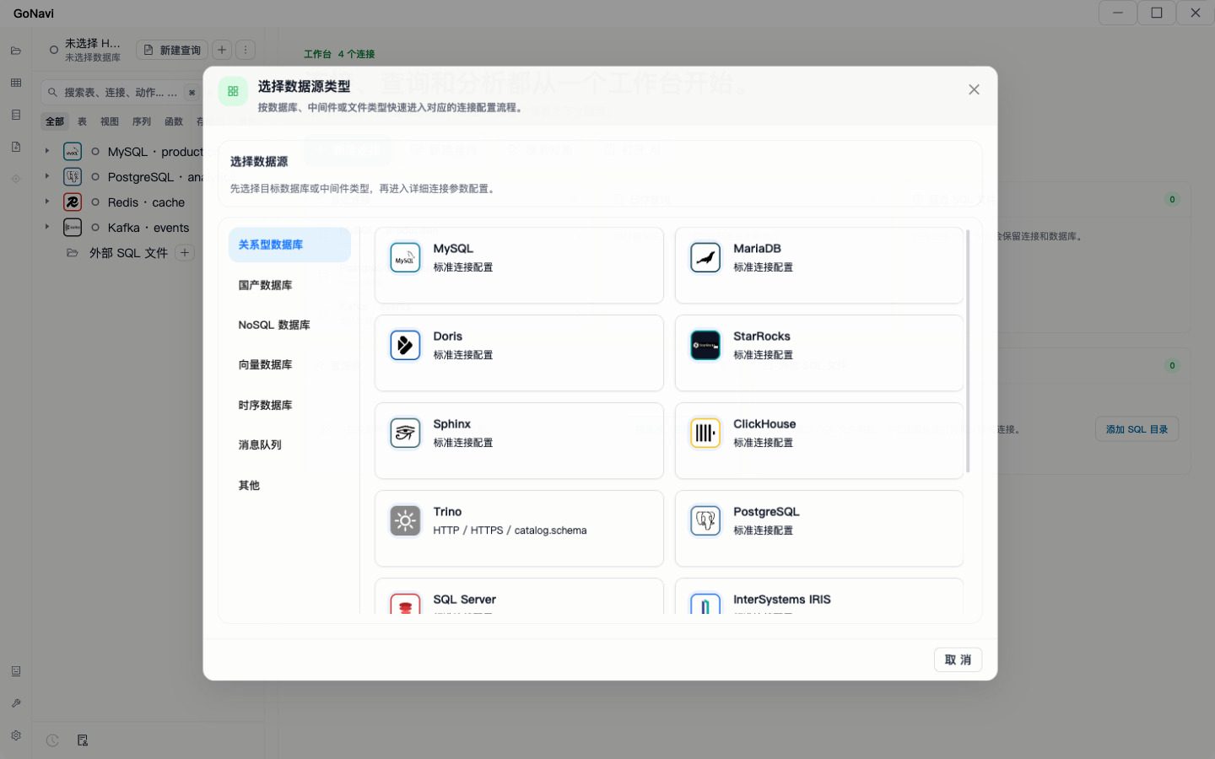Image resolution: width=1215 pixels, height=759 pixels.
Task: Click the sidebar search input field
Action: click(x=121, y=92)
